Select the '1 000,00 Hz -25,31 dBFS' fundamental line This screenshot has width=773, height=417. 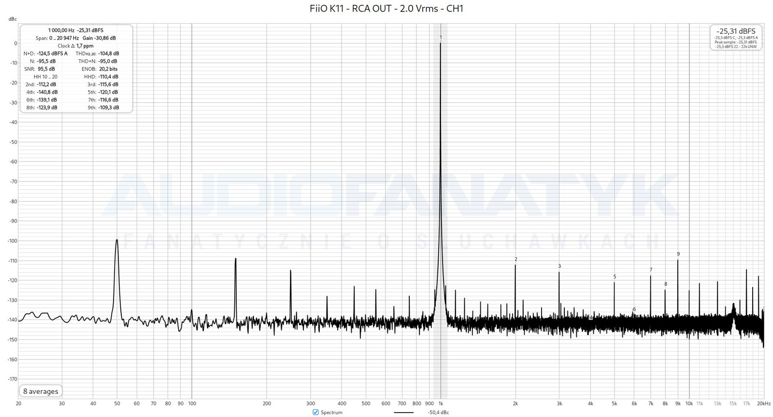pyautogui.click(x=76, y=30)
